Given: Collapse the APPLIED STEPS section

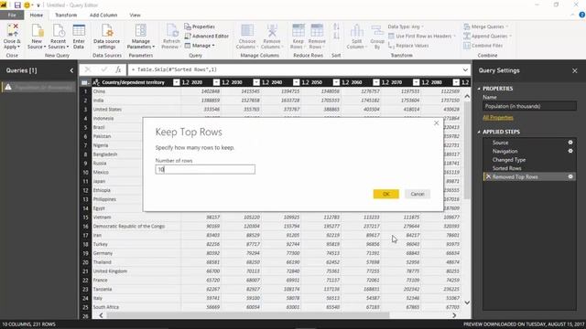Looking at the screenshot, I should point(479,132).
